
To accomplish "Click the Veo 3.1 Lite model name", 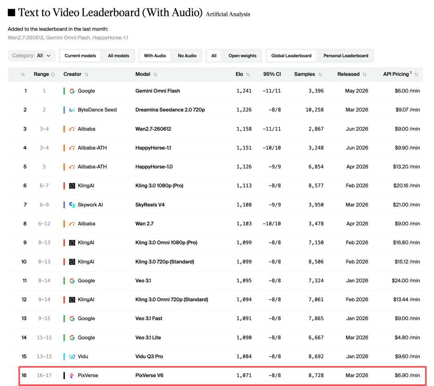I will coord(148,337).
